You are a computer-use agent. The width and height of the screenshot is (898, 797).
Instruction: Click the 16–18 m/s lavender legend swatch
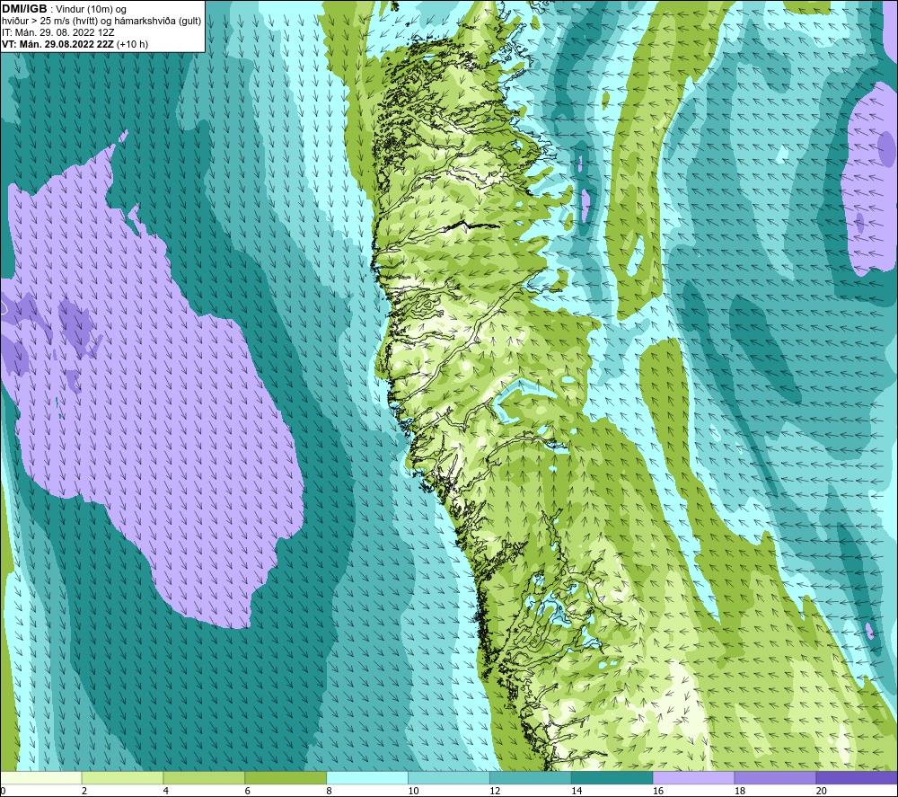693,777
